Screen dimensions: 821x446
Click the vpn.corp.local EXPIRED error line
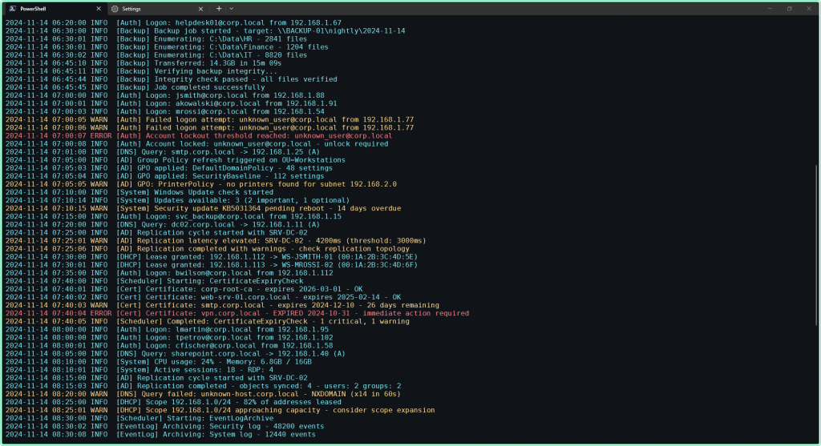click(x=237, y=314)
